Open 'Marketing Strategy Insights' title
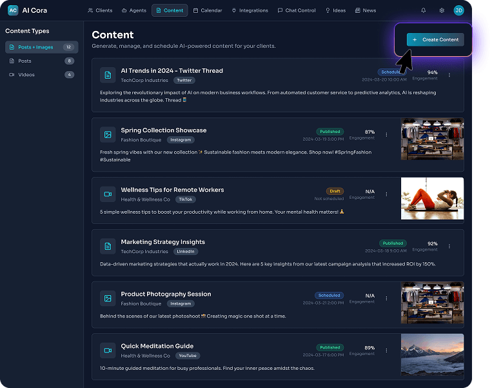This screenshot has width=492, height=388. pos(163,242)
